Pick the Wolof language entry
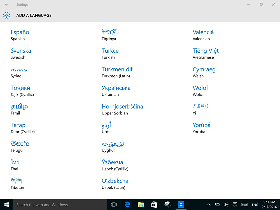 coord(200,91)
